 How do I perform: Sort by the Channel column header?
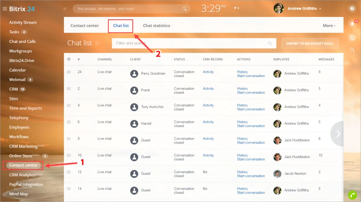click(x=105, y=59)
